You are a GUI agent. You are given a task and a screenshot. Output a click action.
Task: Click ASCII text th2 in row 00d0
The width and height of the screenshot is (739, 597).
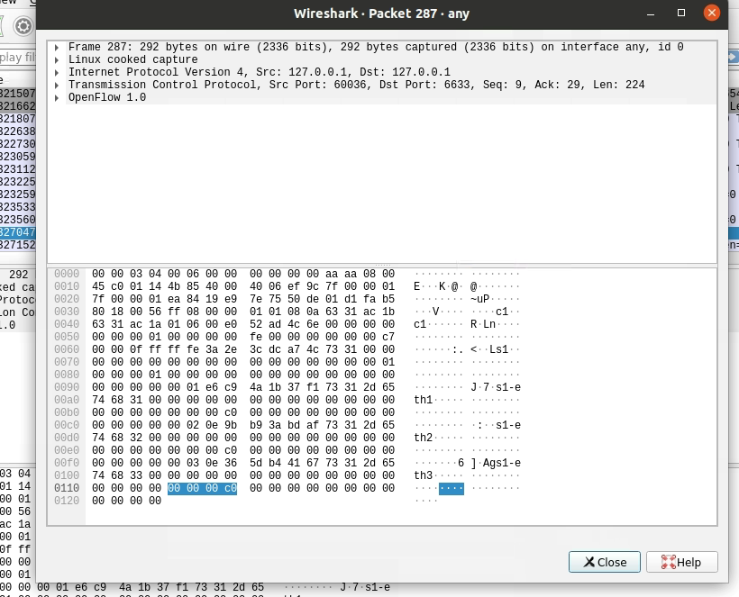coord(424,438)
